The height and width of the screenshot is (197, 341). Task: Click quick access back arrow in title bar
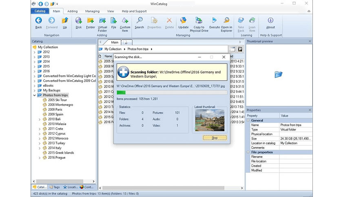[x=41, y=4]
